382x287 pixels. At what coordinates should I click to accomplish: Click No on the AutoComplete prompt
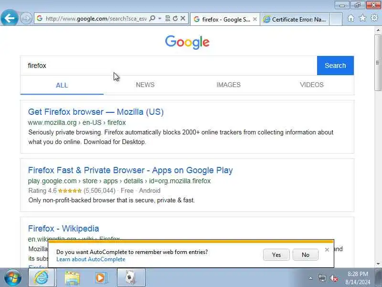pos(306,255)
